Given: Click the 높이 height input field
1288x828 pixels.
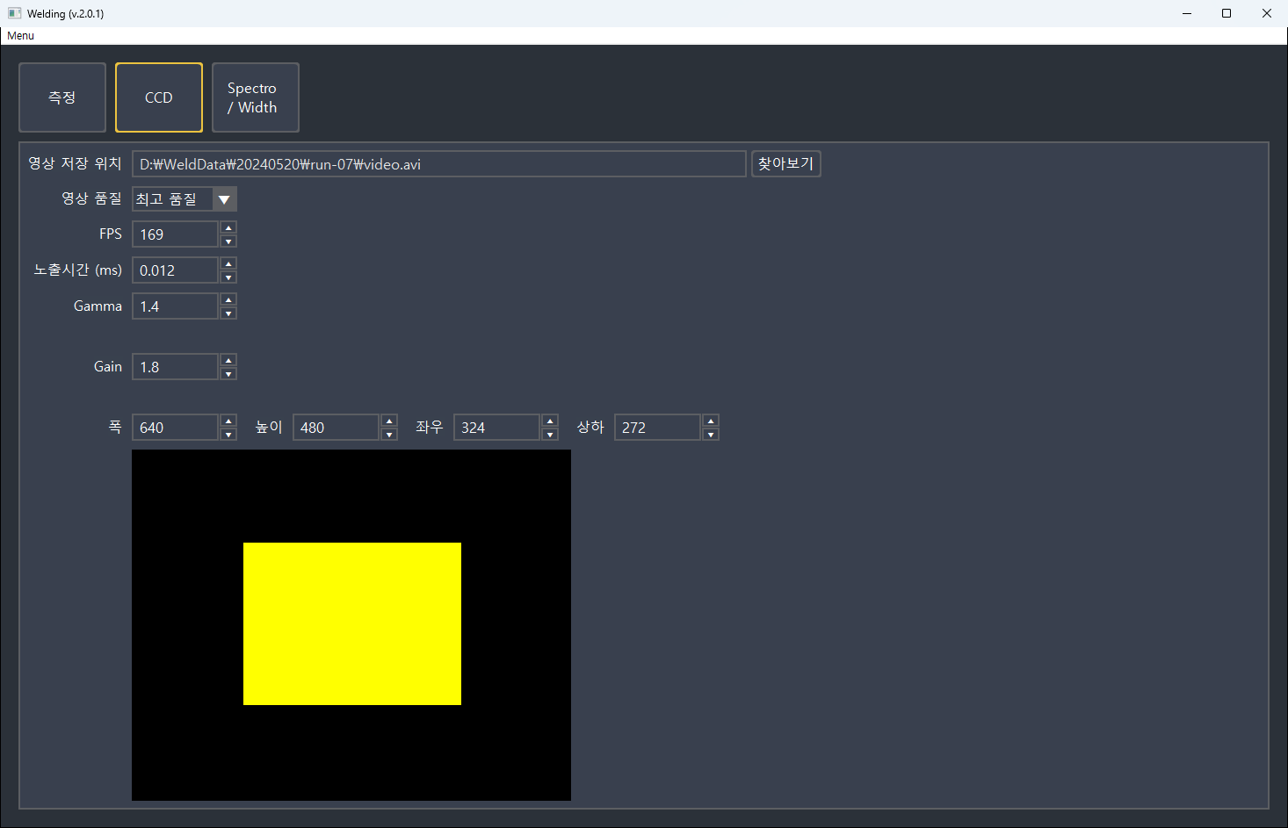Looking at the screenshot, I should pyautogui.click(x=336, y=428).
